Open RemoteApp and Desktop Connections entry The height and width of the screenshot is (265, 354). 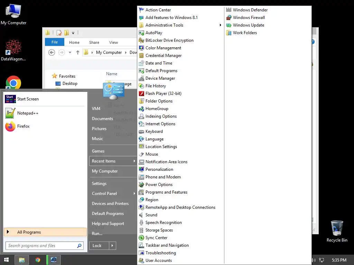click(x=180, y=207)
